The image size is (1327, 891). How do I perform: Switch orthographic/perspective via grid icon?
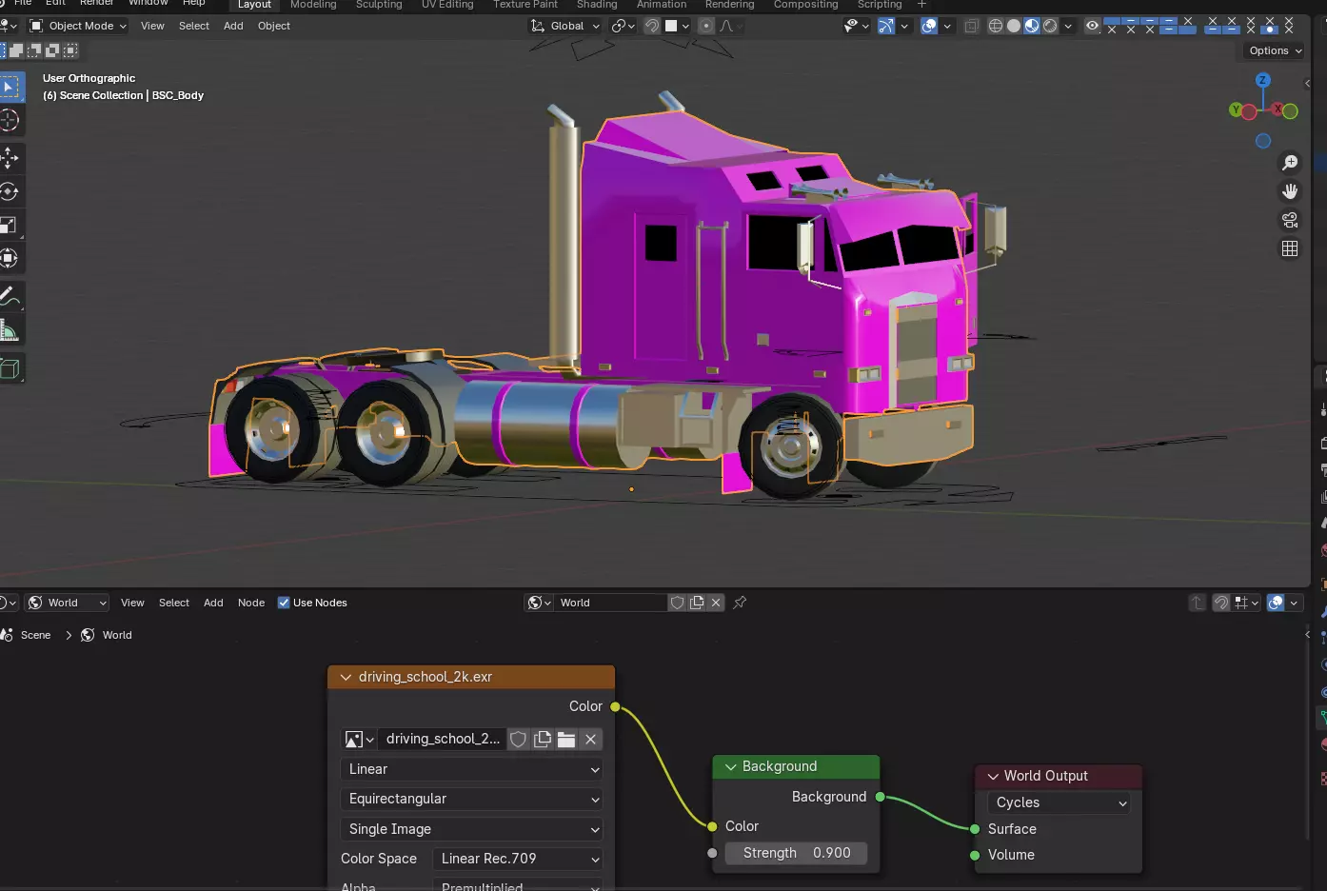pos(1290,248)
